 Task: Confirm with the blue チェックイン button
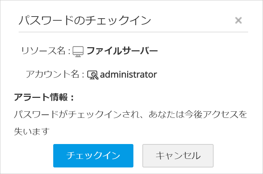(x=93, y=156)
